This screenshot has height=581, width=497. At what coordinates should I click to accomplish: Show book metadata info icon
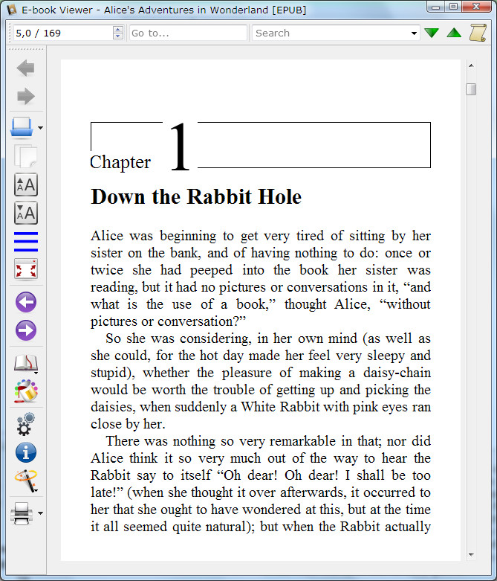25,452
